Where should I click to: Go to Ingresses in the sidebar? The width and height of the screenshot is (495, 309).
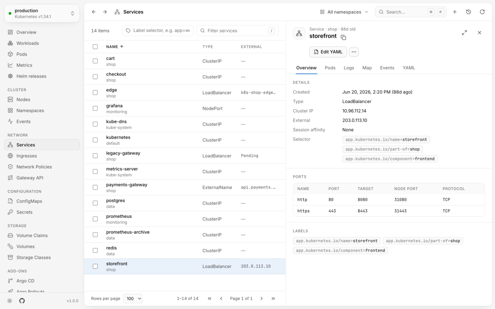click(42, 156)
